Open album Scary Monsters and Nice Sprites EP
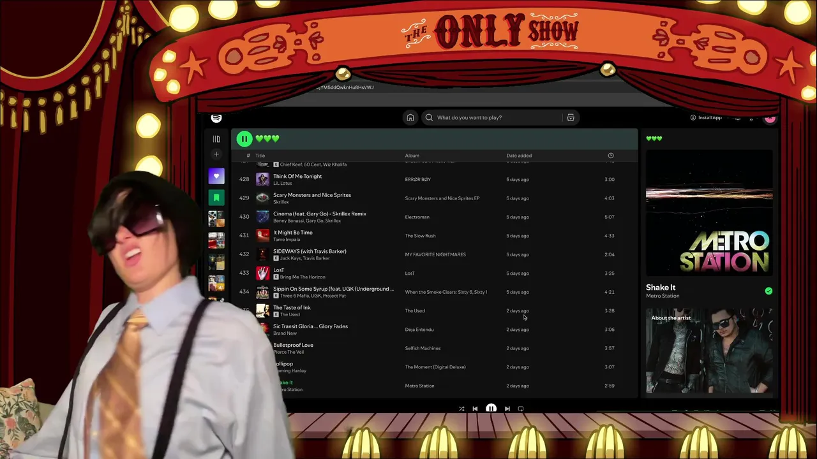The image size is (817, 459). (442, 198)
